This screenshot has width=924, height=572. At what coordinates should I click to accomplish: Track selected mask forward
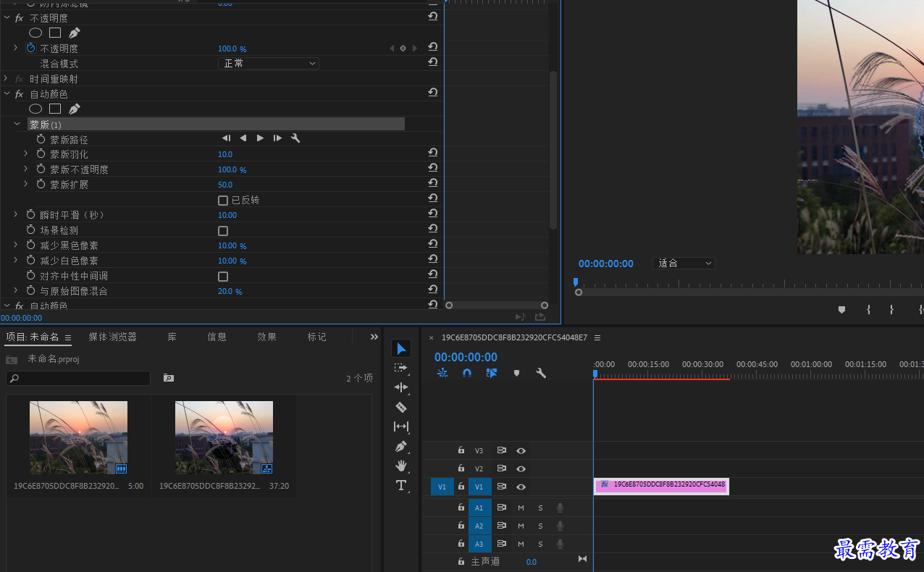pyautogui.click(x=260, y=138)
